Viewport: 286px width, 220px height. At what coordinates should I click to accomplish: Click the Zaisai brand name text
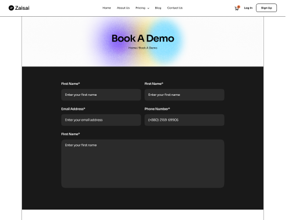[22, 8]
